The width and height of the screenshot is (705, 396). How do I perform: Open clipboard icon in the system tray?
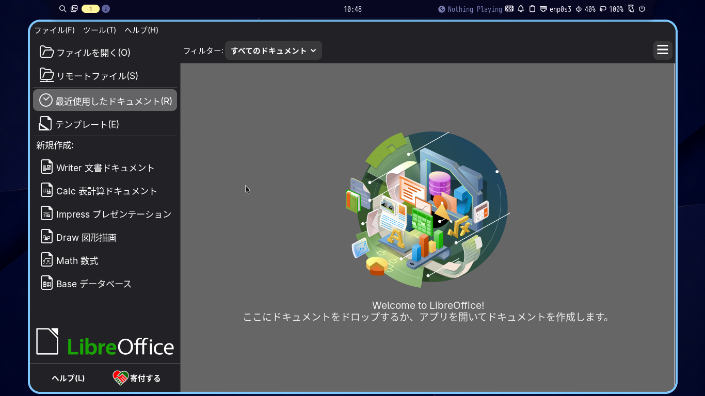[x=532, y=9]
